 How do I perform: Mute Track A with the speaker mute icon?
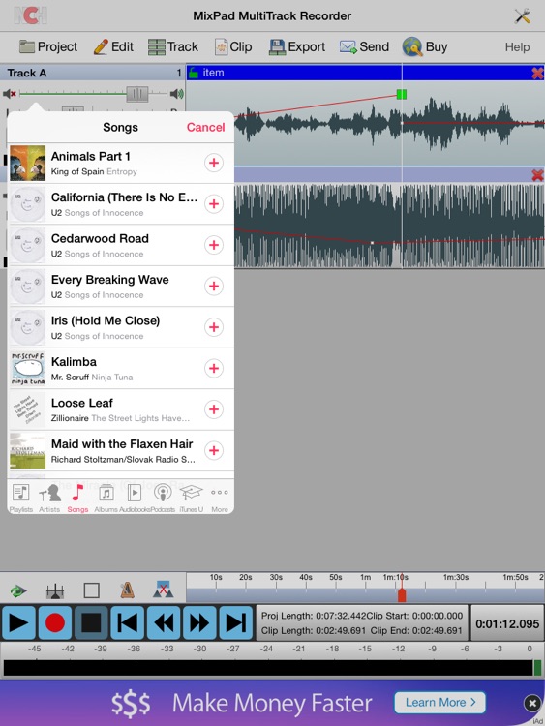click(x=10, y=94)
